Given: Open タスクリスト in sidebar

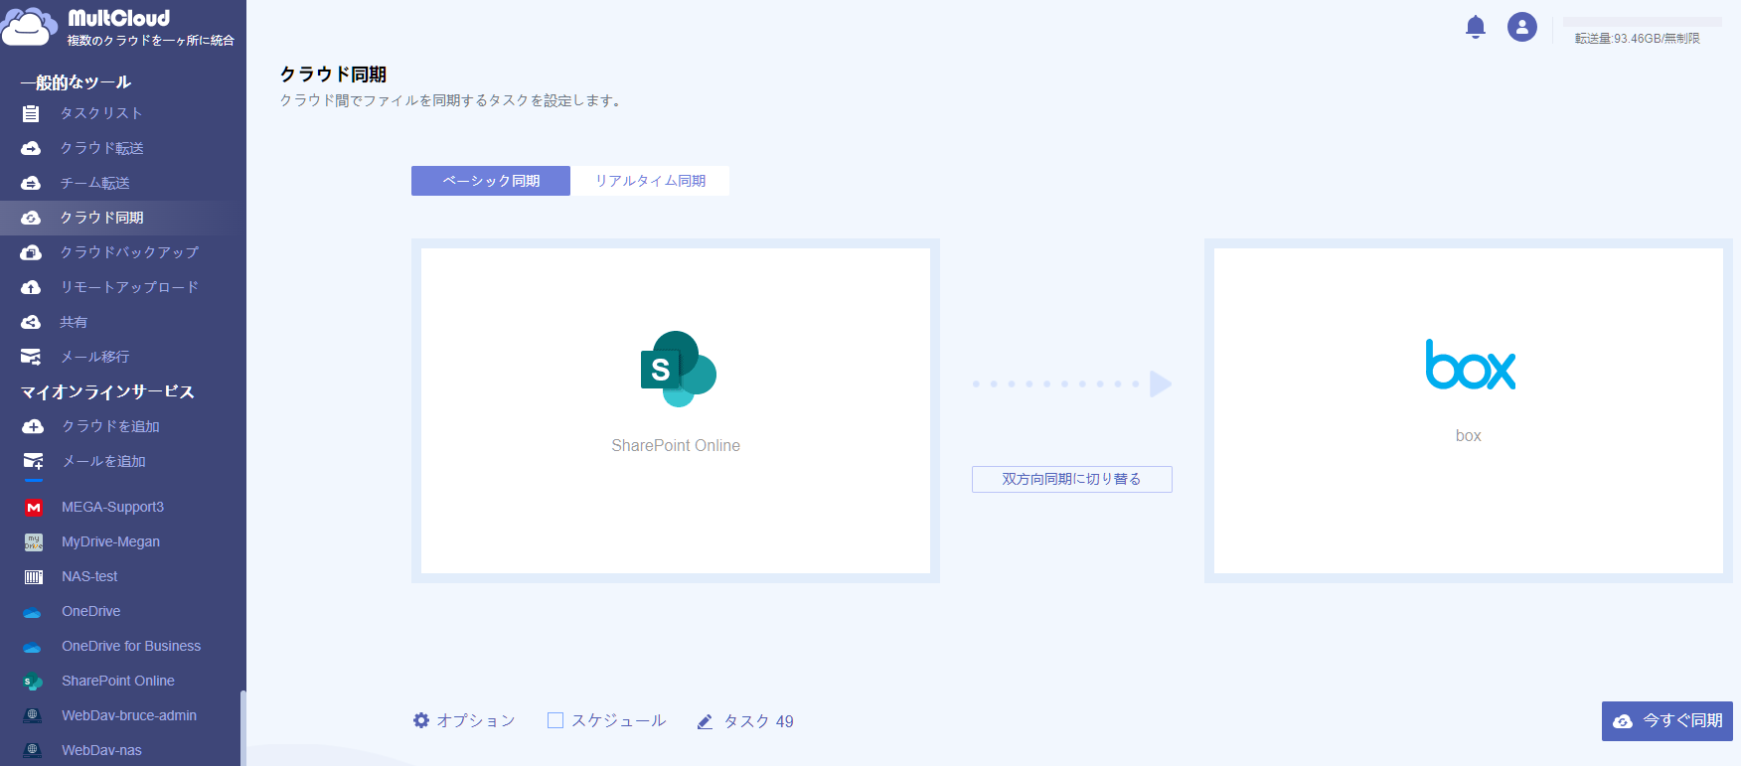Looking at the screenshot, I should (x=101, y=113).
